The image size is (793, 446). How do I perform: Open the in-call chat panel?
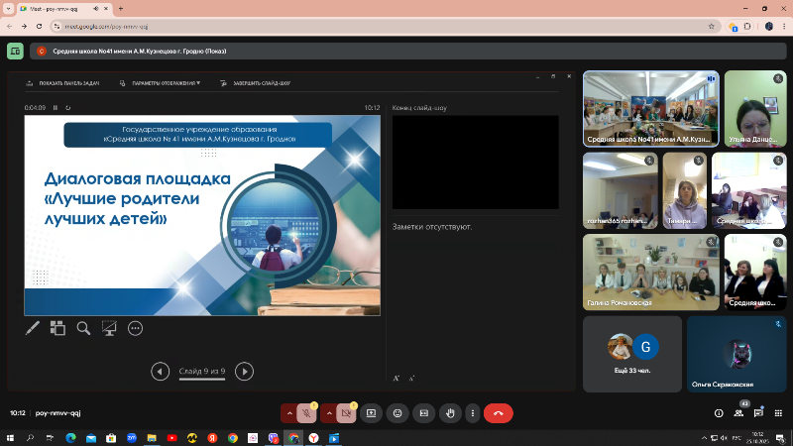click(x=758, y=412)
